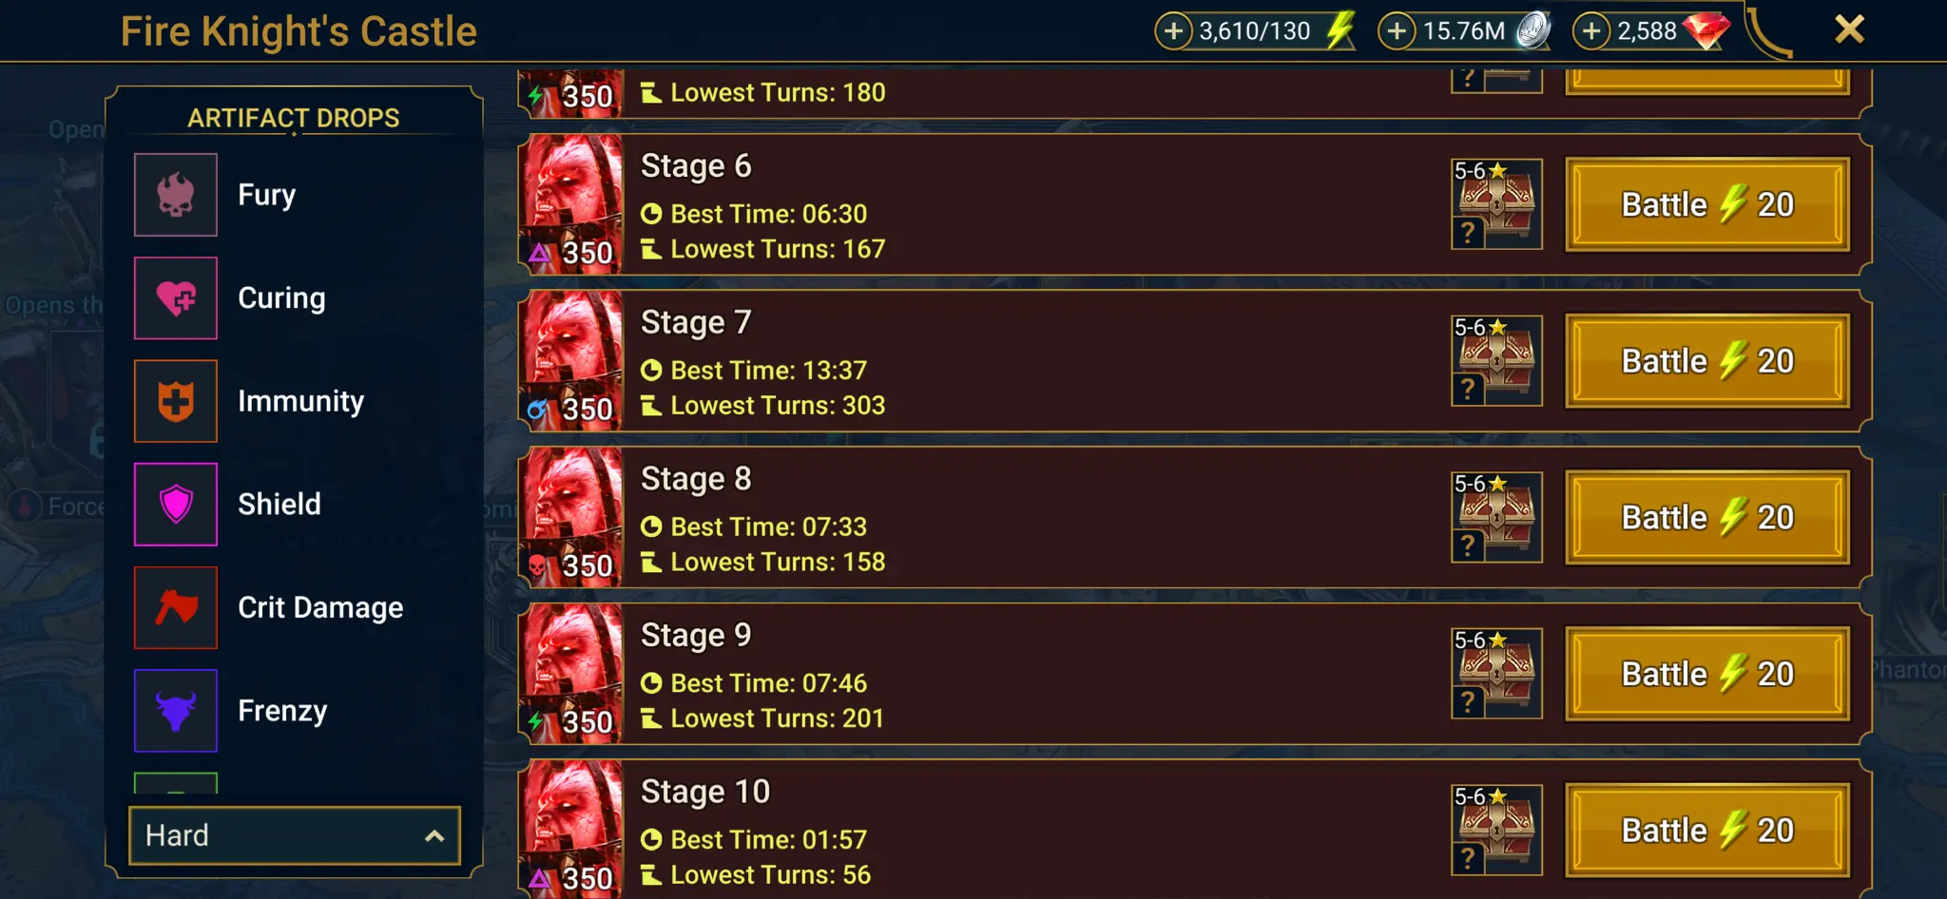The image size is (1947, 899).
Task: Add gems using the plus icon
Action: (x=1591, y=30)
